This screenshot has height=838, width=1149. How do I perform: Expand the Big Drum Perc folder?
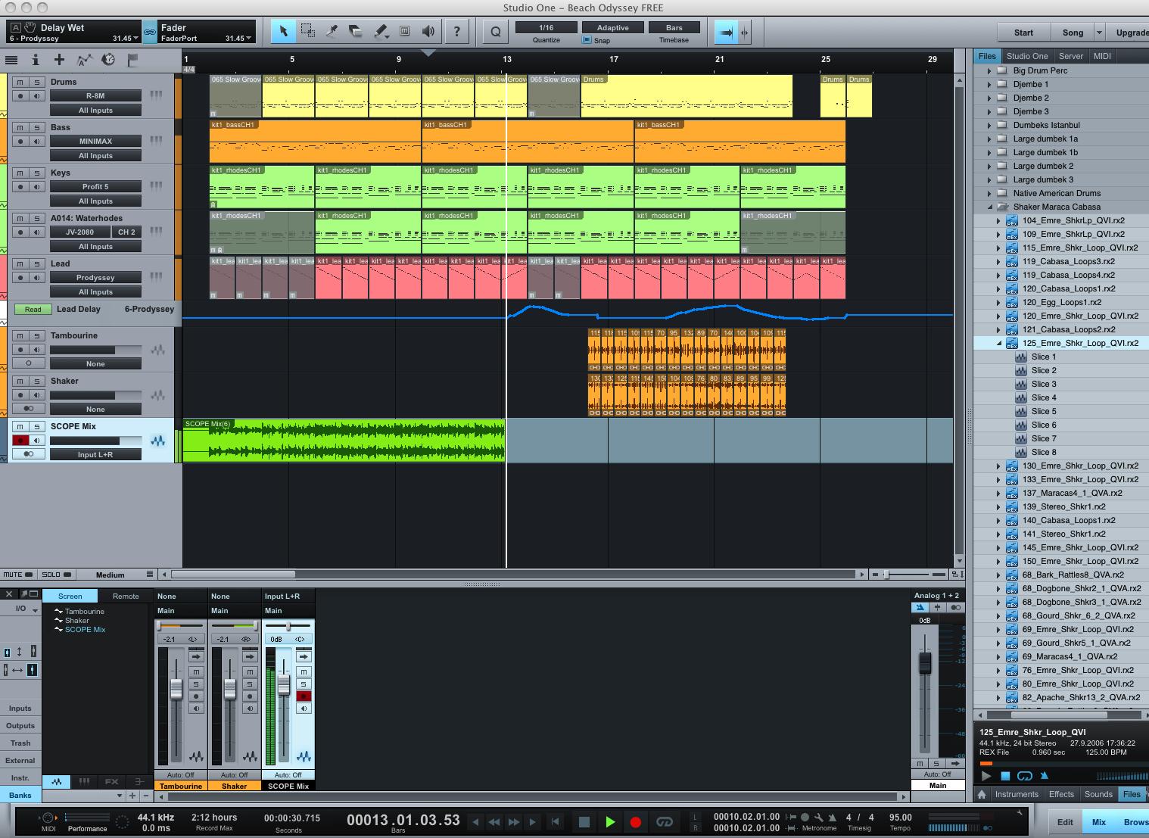click(989, 71)
